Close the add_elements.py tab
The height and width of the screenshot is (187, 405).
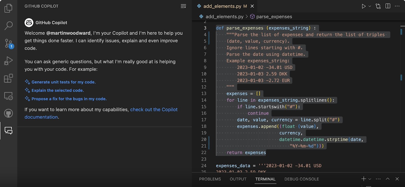coord(252,6)
